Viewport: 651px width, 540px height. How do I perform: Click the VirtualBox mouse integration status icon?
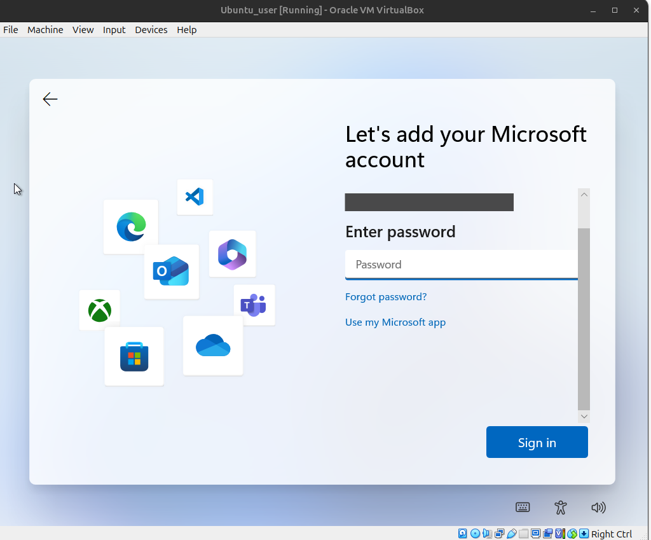point(572,534)
